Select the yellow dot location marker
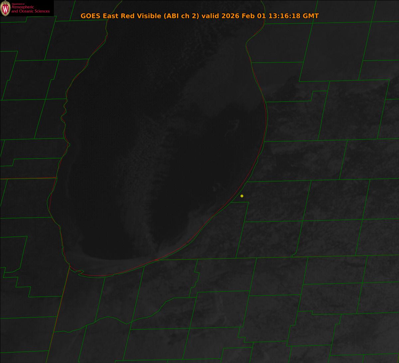399x363 pixels. 242,196
